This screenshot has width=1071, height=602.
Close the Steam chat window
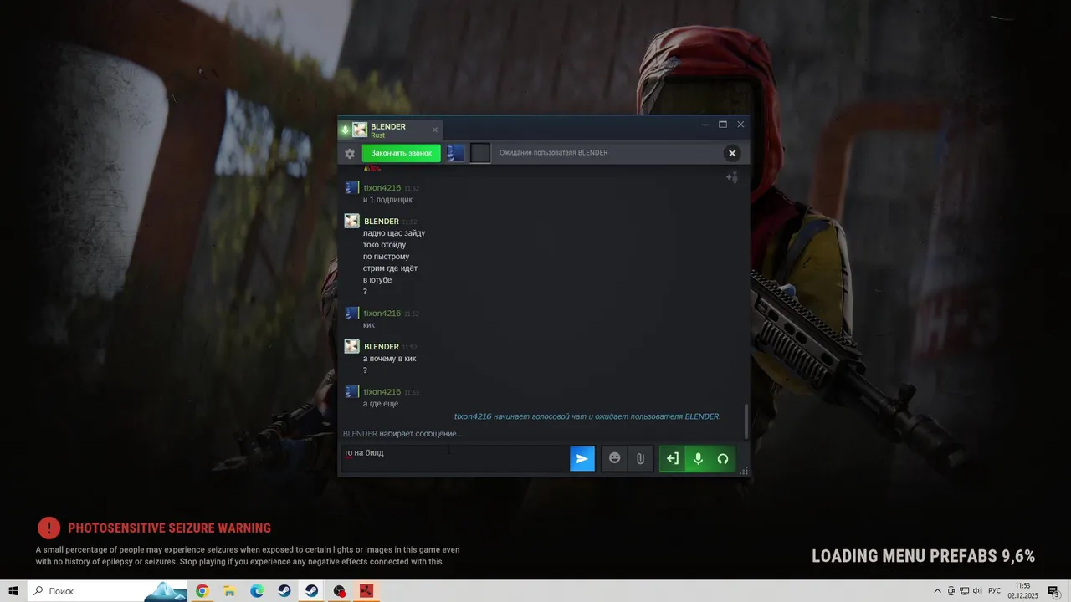(x=740, y=125)
